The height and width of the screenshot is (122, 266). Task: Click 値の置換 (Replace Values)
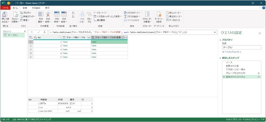pyautogui.click(x=99, y=20)
